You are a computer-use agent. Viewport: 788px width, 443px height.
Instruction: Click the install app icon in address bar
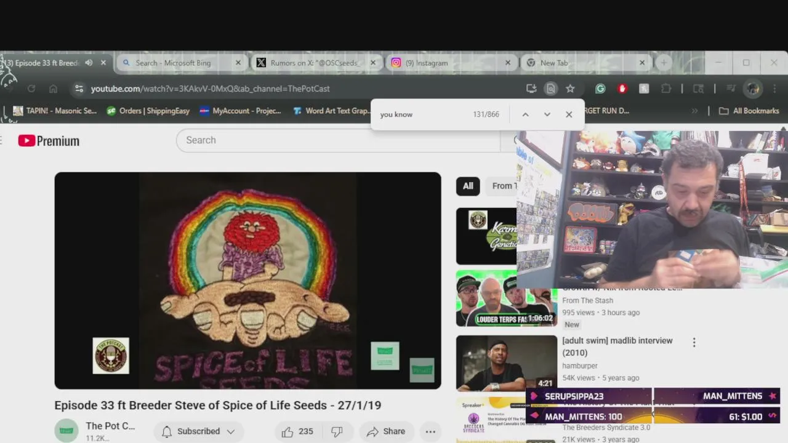click(x=531, y=89)
